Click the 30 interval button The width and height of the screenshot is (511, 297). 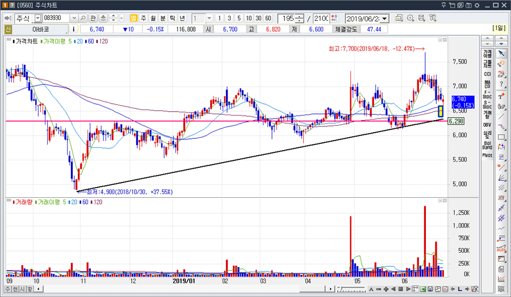[x=258, y=18]
